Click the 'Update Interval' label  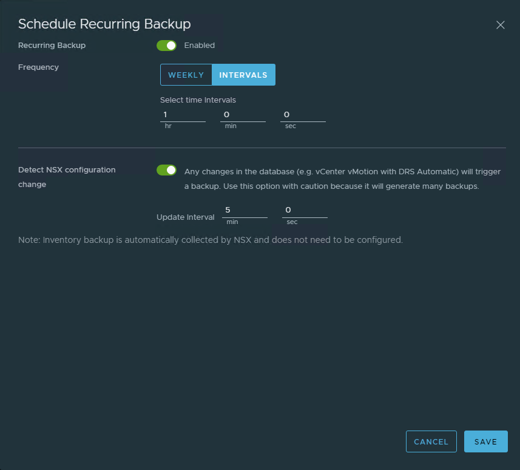pyautogui.click(x=186, y=217)
